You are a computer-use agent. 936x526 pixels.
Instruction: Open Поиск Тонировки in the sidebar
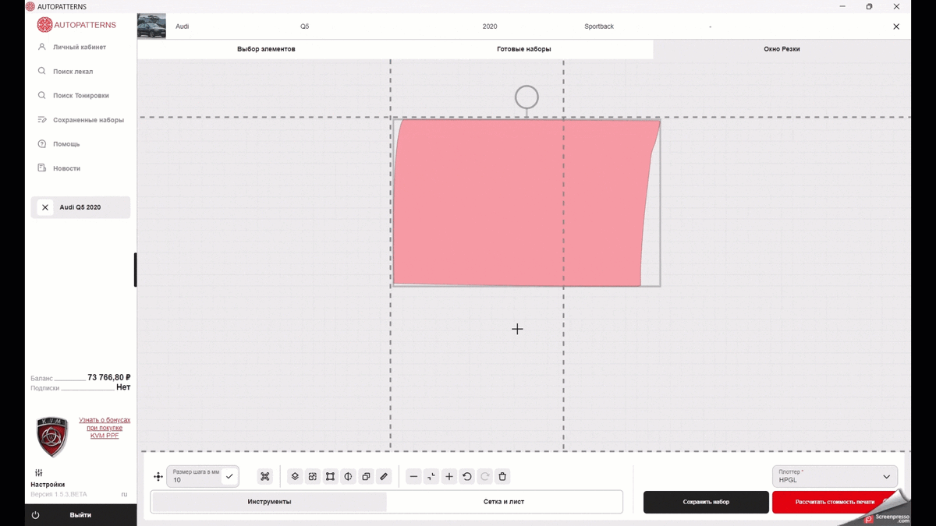point(80,95)
